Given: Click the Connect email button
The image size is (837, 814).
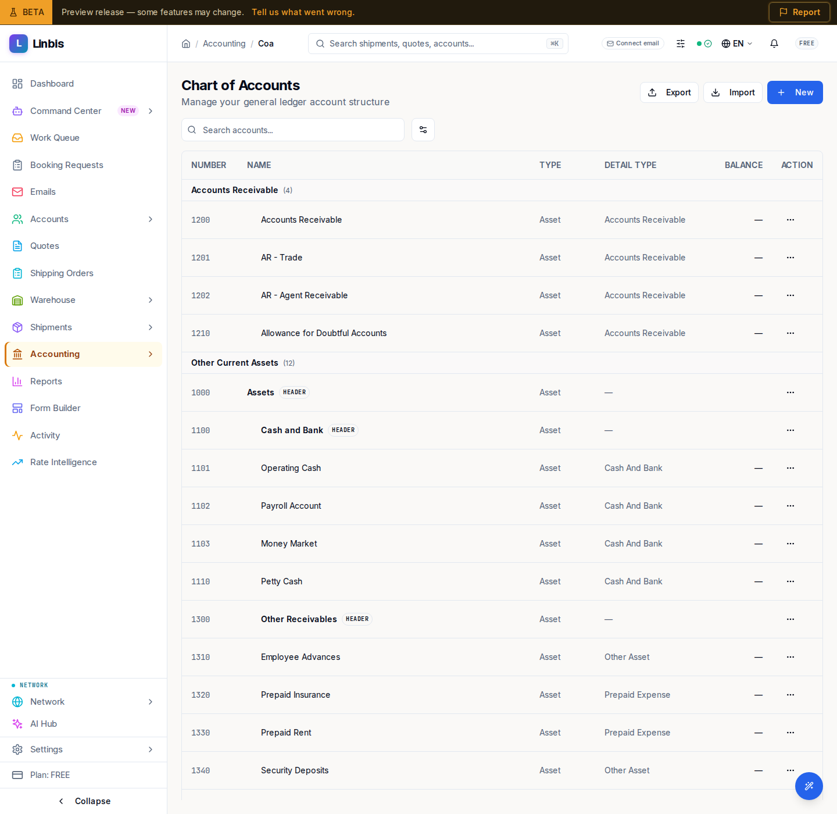Looking at the screenshot, I should pyautogui.click(x=633, y=44).
